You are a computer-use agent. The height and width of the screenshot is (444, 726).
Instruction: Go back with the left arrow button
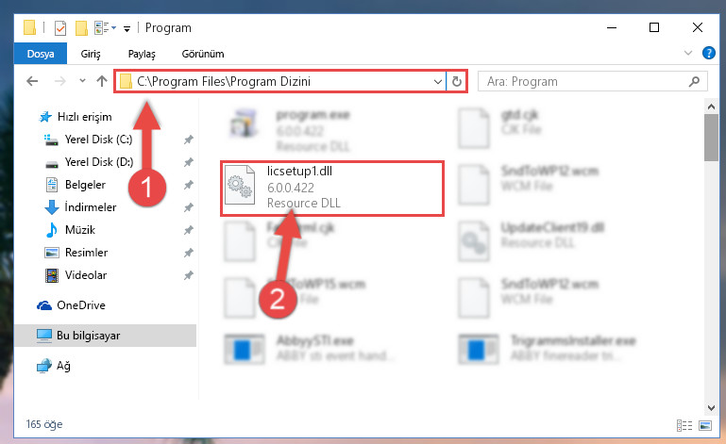click(32, 81)
